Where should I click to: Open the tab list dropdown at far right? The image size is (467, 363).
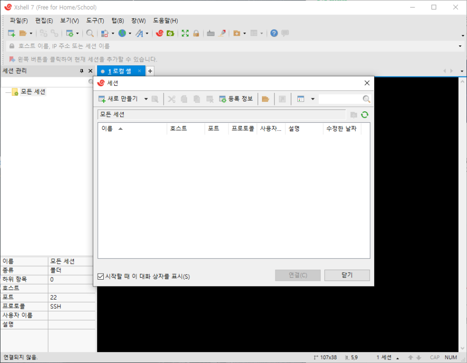[462, 71]
